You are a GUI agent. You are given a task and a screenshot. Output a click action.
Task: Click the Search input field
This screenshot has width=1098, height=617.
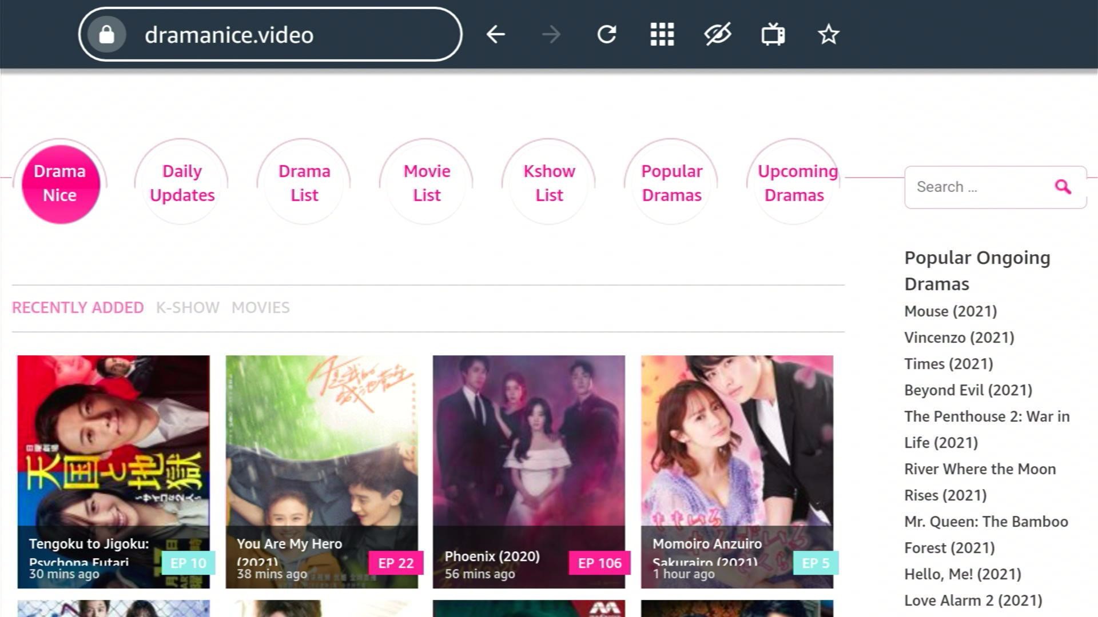979,187
